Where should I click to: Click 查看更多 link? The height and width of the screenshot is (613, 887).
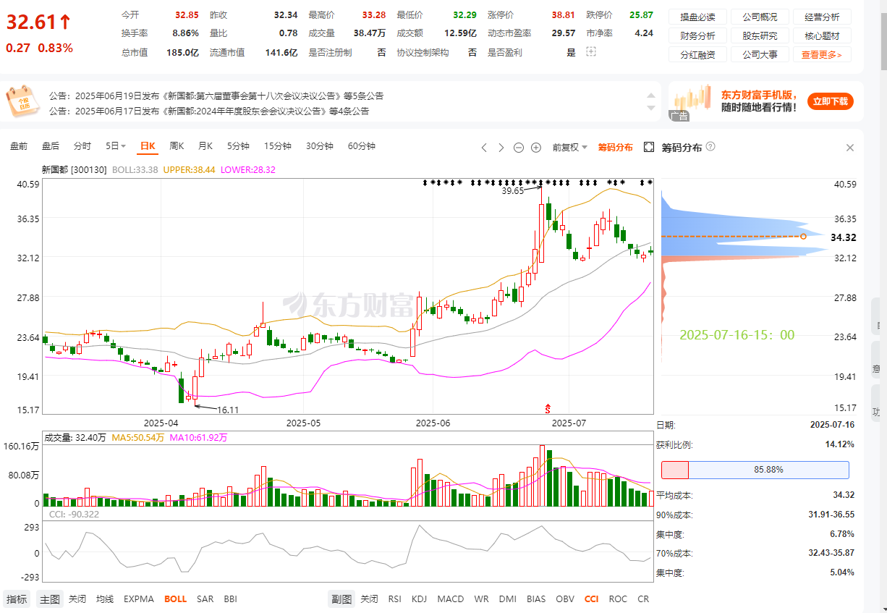click(x=822, y=54)
